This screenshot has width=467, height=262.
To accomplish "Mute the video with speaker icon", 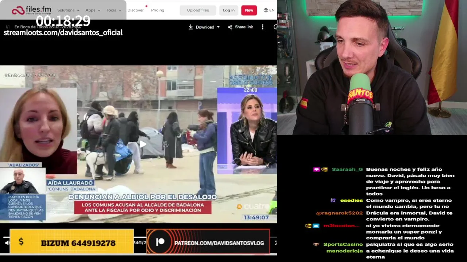I will click(x=7, y=243).
